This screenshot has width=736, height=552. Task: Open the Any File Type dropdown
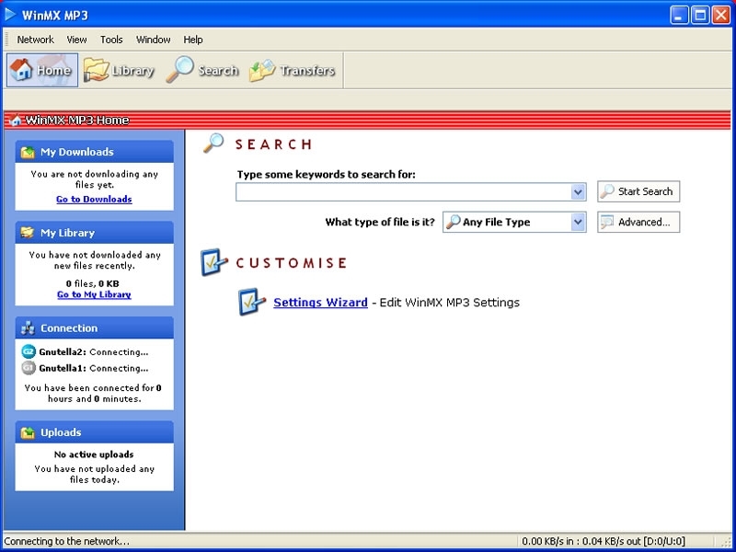[514, 222]
